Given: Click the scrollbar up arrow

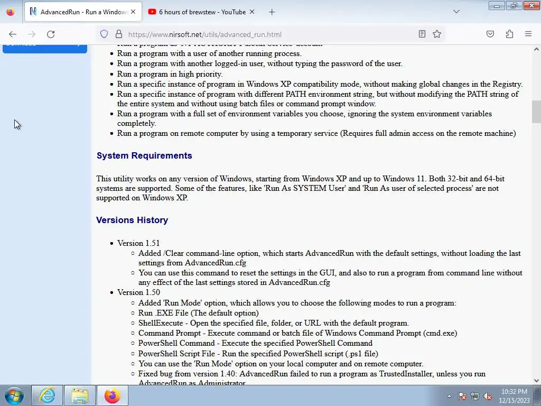Looking at the screenshot, I should coord(536,49).
